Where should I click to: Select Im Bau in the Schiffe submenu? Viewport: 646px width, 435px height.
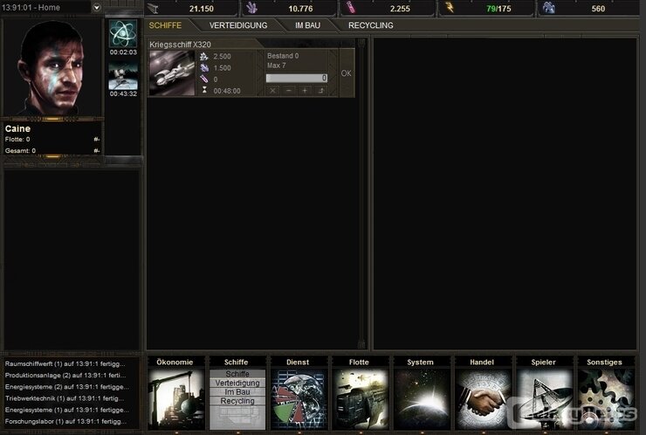pyautogui.click(x=237, y=392)
